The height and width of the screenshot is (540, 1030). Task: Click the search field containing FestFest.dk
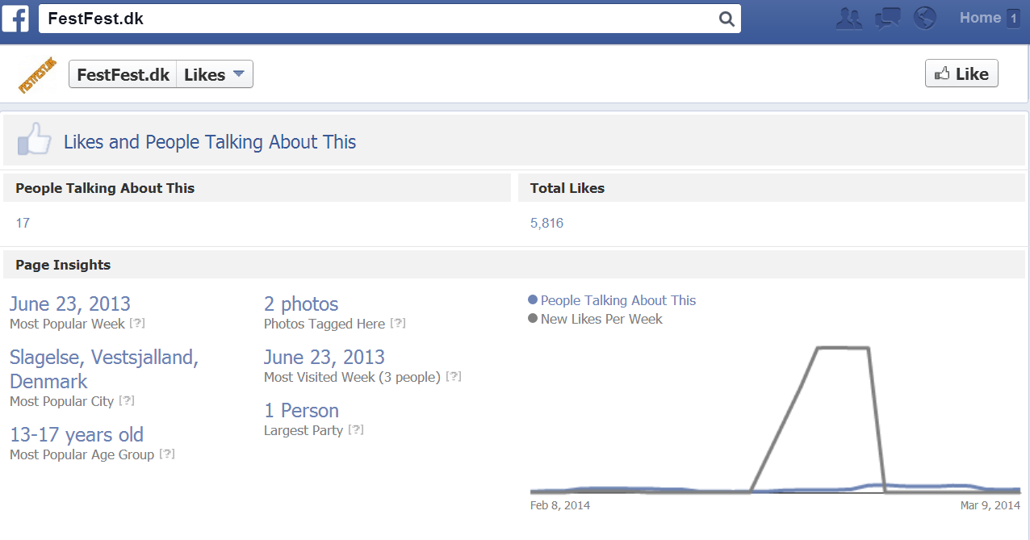tap(379, 19)
